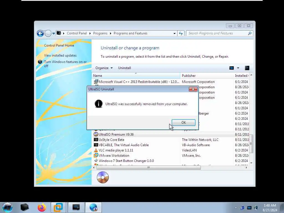Click The Within Network, LLC publisher cell
The image size is (284, 213).
(x=200, y=140)
